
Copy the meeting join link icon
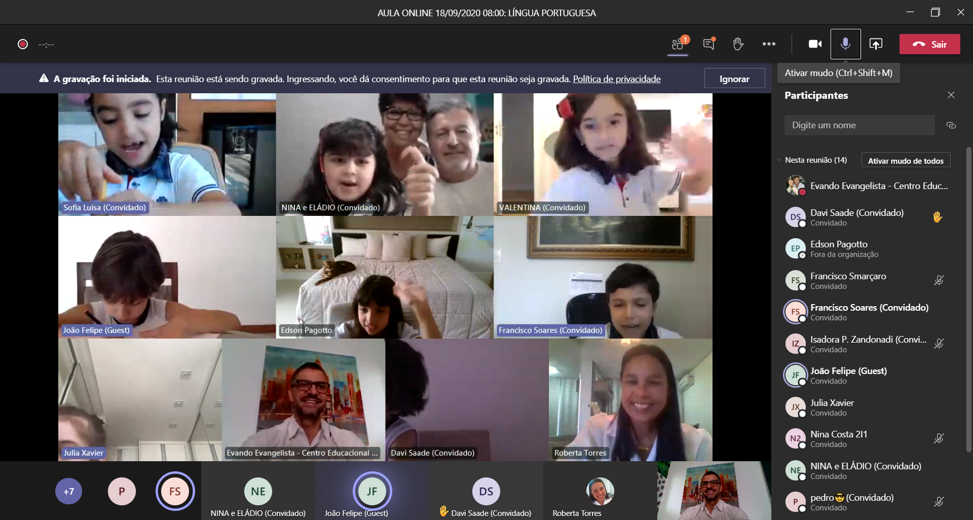[x=951, y=125]
